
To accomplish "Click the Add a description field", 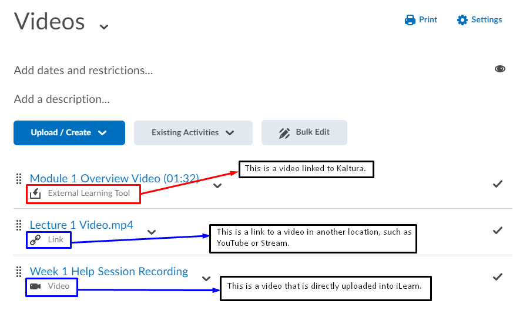I will coord(62,99).
